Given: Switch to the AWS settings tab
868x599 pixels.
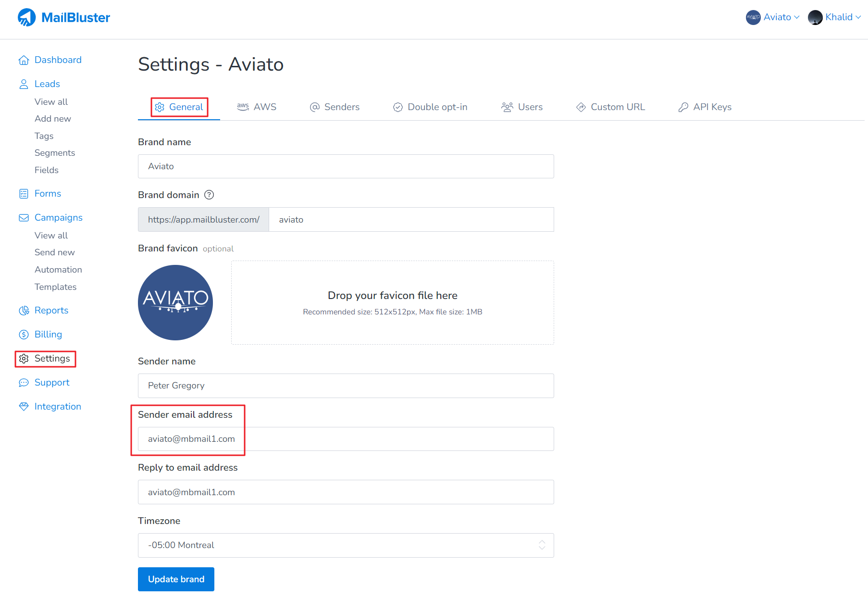Looking at the screenshot, I should [x=257, y=107].
